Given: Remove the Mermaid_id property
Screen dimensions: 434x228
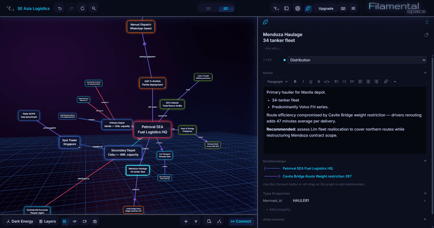Looking at the screenshot, I should (425, 200).
